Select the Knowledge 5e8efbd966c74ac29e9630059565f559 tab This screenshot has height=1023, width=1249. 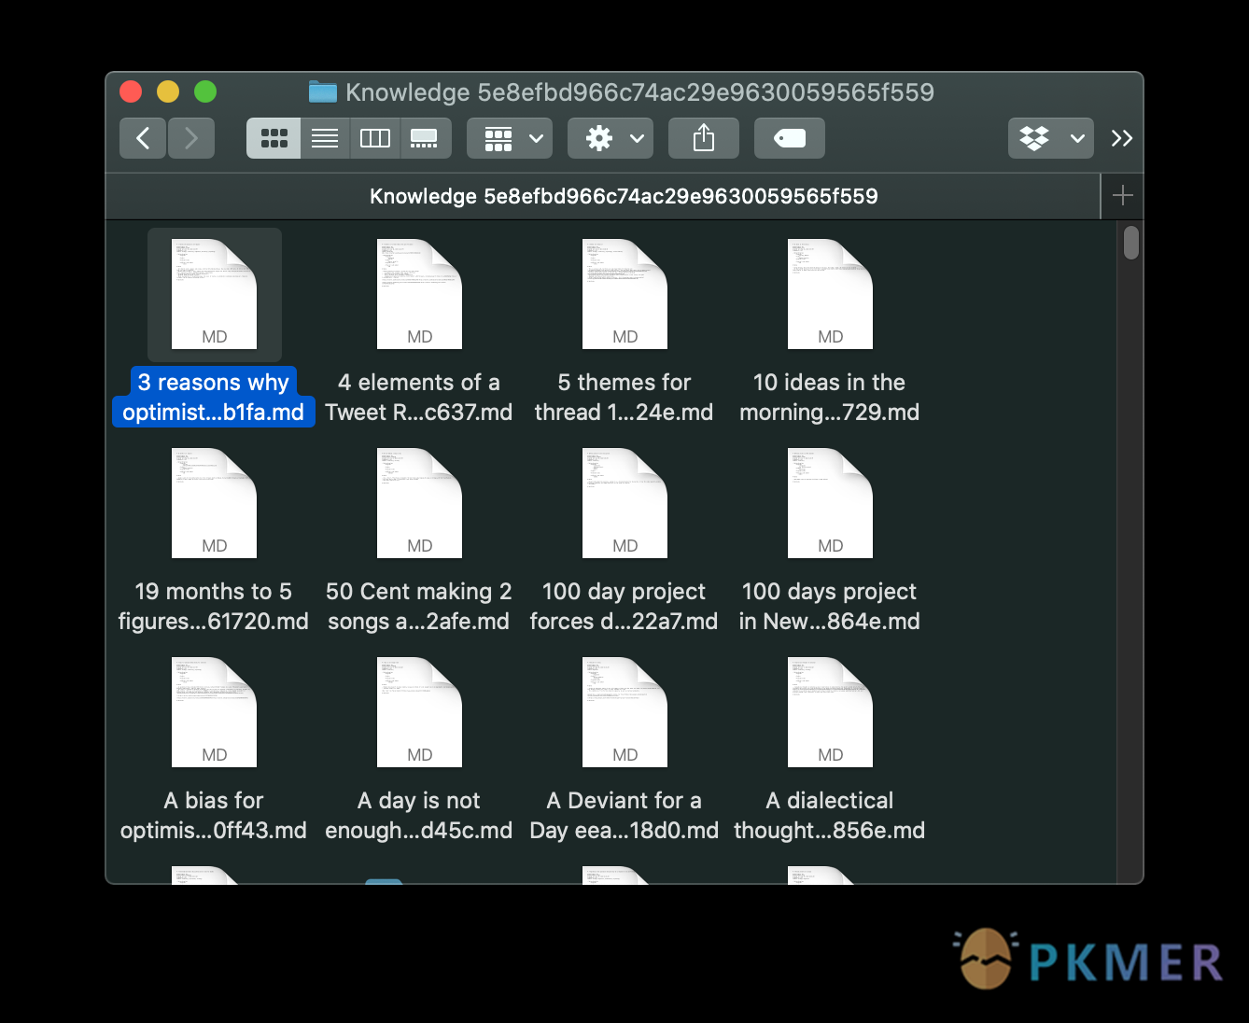[x=604, y=196]
